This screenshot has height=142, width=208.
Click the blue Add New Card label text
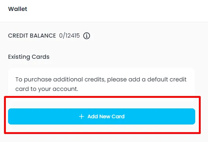(x=106, y=116)
